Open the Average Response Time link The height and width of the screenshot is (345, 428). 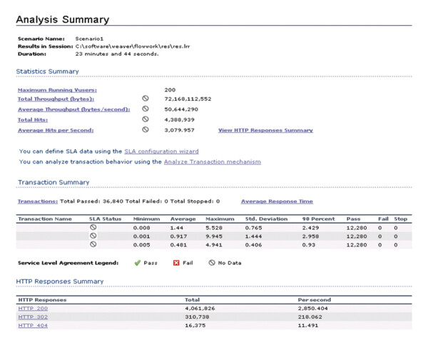pos(277,201)
